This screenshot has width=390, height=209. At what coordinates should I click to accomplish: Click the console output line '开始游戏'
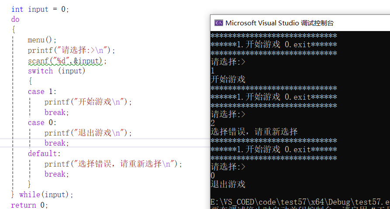pos(228,80)
